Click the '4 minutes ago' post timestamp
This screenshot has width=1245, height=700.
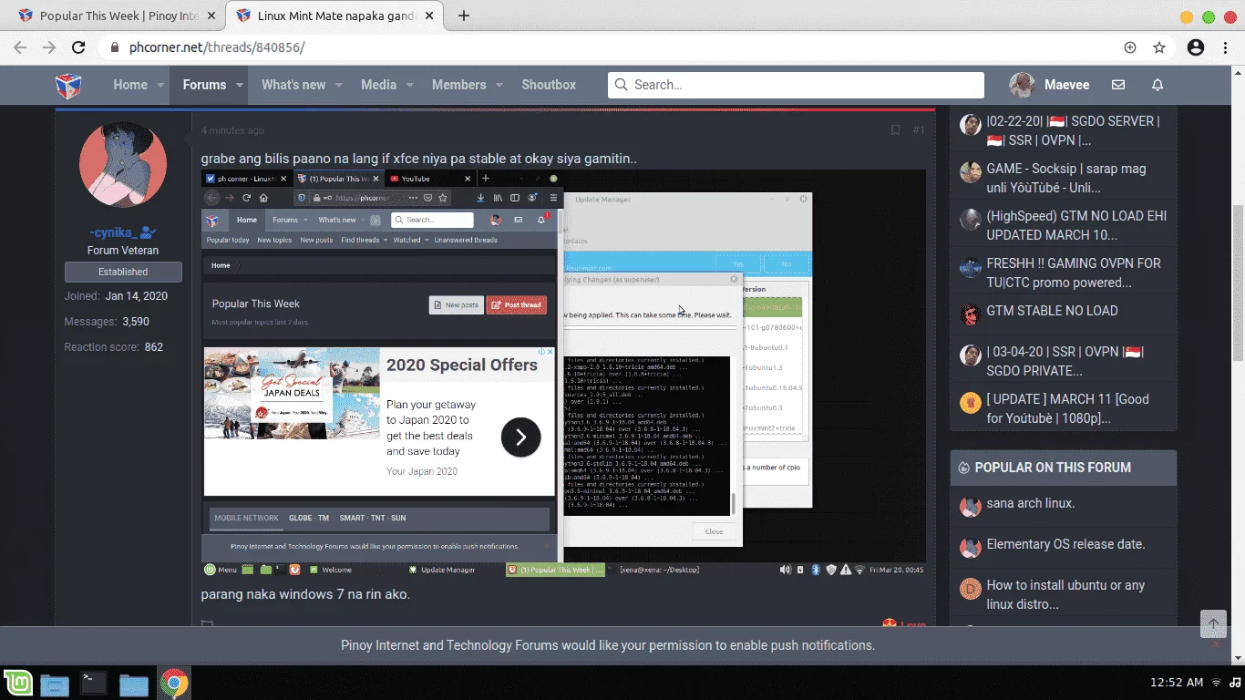pos(232,130)
